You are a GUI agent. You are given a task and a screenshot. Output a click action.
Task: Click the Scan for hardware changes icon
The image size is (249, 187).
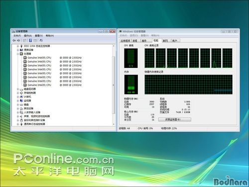coord(41,40)
